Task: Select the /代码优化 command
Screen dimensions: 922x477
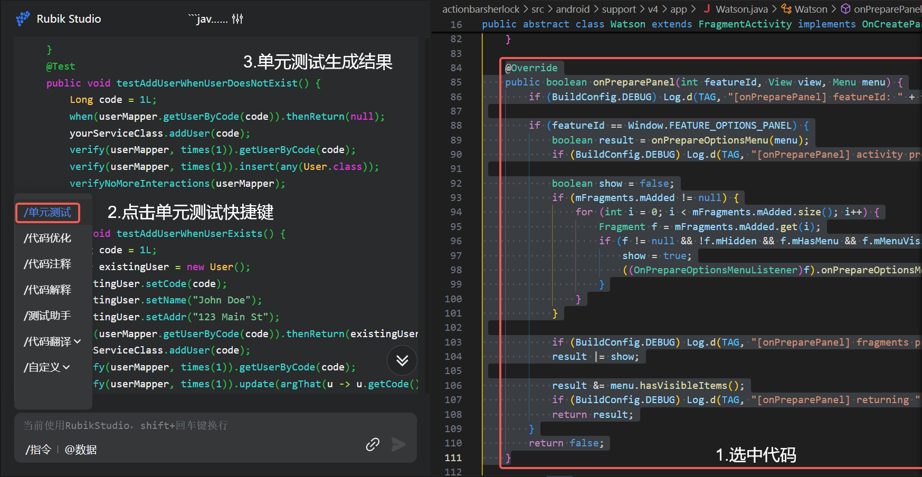Action: coord(47,238)
